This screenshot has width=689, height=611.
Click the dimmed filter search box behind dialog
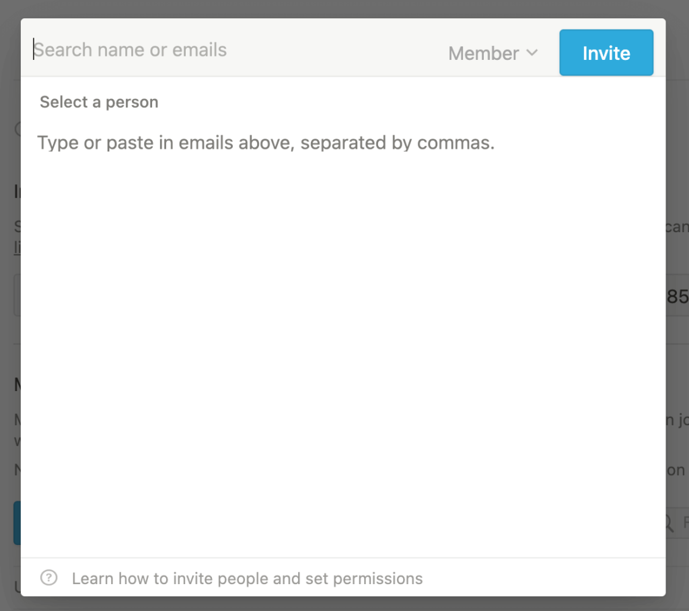[677, 523]
